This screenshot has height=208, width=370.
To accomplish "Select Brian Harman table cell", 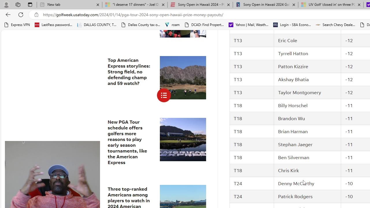I will [x=307, y=131].
